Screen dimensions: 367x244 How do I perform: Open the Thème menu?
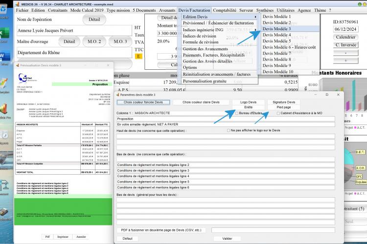pos(320,10)
